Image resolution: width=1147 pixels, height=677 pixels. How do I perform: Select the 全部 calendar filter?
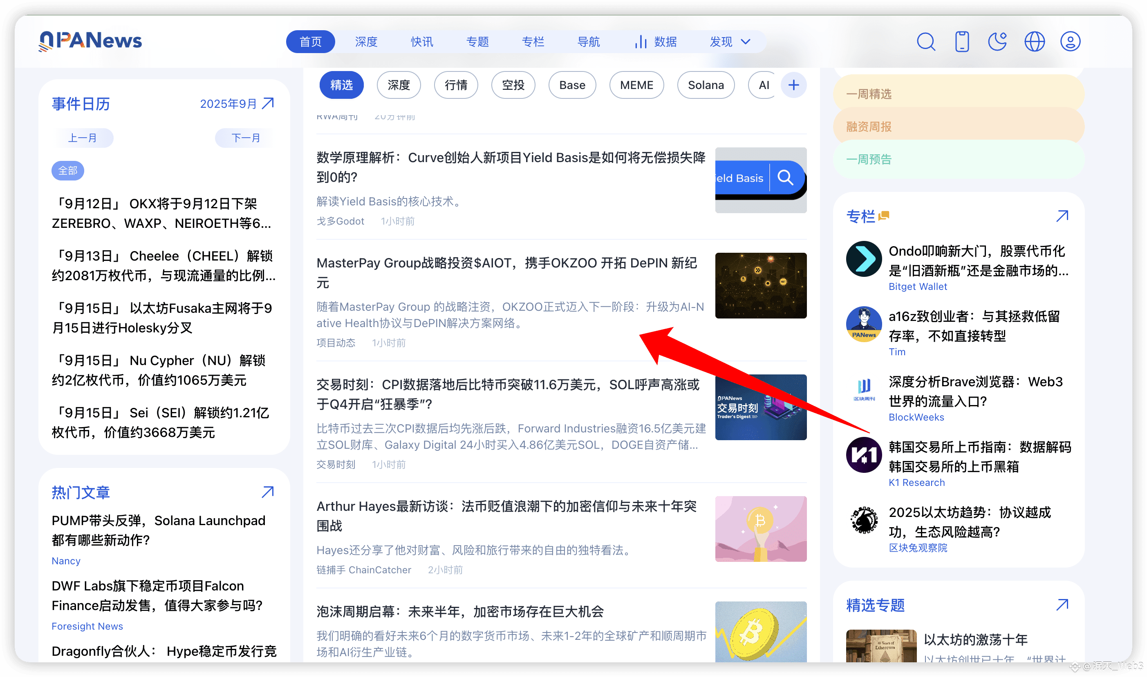tap(67, 171)
